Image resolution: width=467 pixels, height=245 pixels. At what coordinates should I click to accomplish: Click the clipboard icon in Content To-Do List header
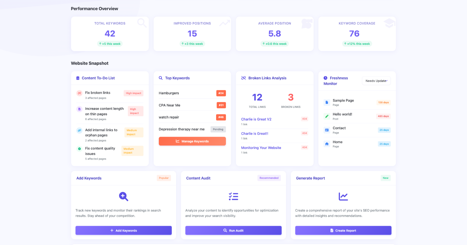pyautogui.click(x=78, y=78)
